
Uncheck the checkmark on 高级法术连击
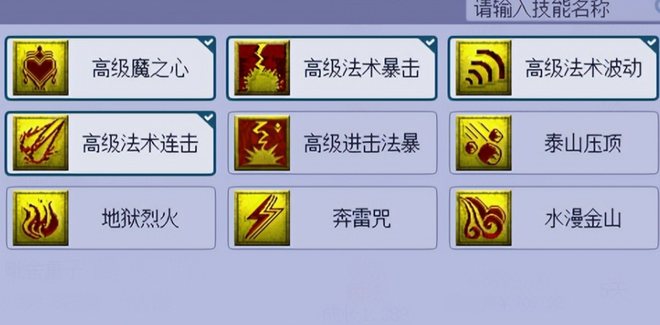pos(208,119)
